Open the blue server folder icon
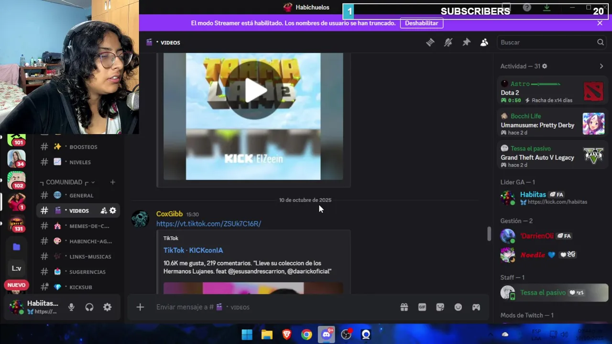 point(16,247)
